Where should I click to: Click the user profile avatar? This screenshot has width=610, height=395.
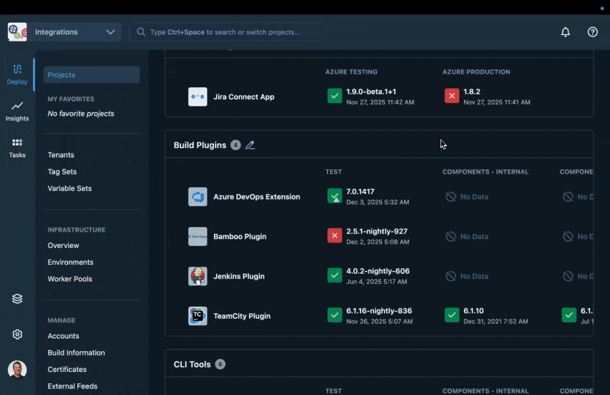click(17, 369)
